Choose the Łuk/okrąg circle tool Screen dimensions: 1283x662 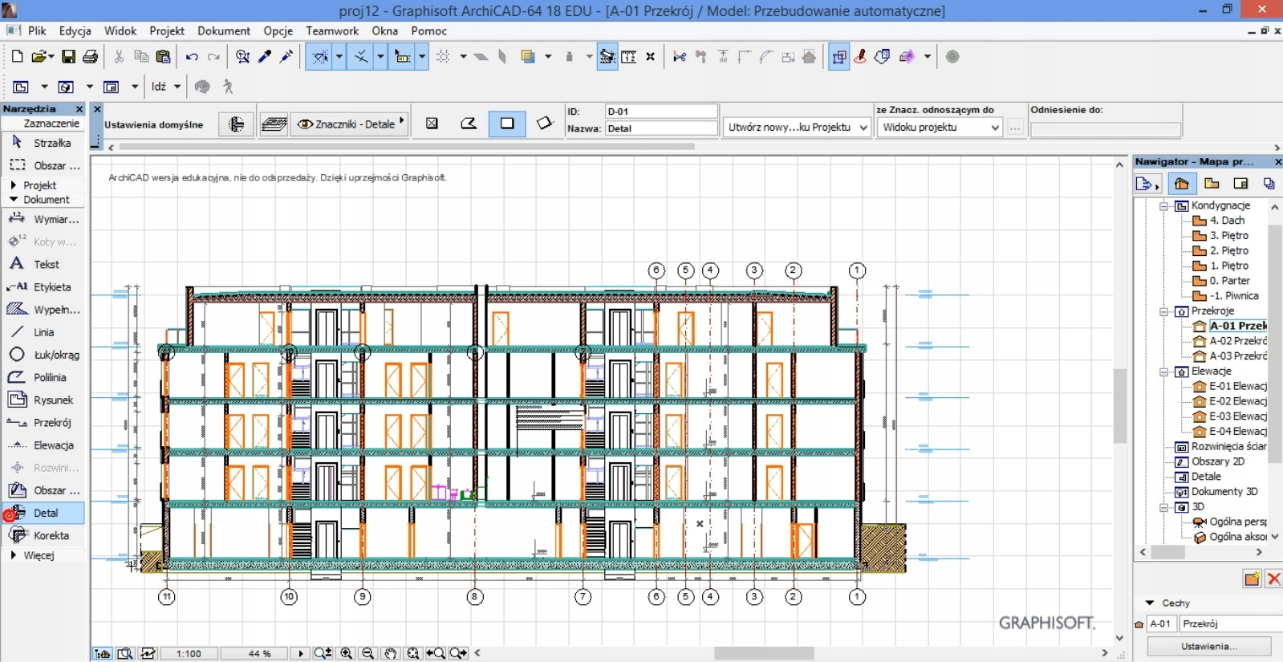tap(44, 355)
